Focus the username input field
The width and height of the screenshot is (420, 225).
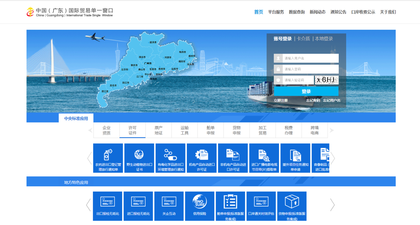(311, 58)
